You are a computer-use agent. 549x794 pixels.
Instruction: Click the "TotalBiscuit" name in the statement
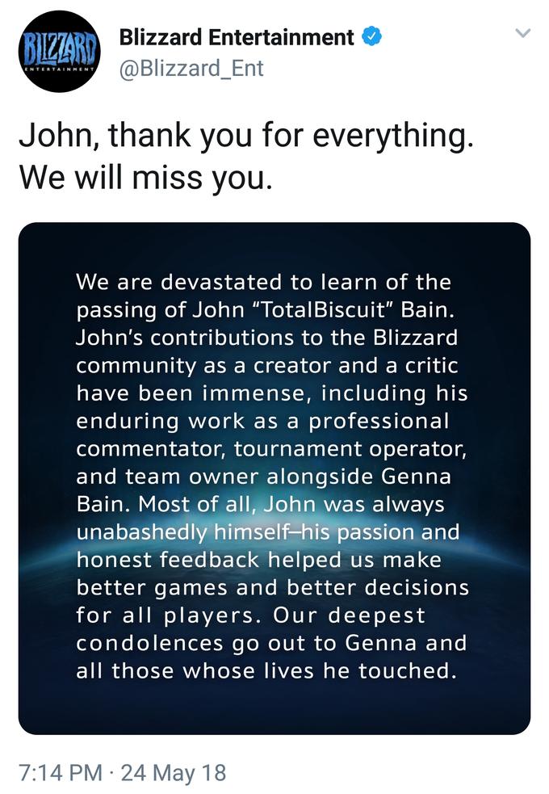point(323,309)
